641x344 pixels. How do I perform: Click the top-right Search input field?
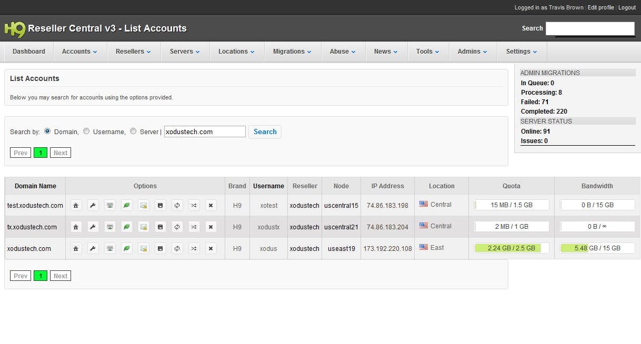point(590,28)
